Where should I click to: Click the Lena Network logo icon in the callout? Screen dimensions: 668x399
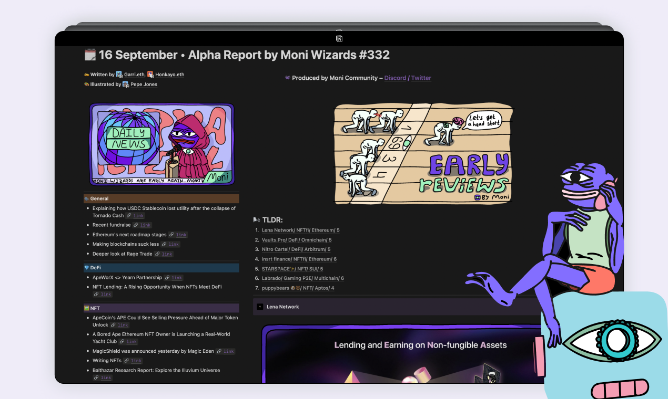coord(260,307)
